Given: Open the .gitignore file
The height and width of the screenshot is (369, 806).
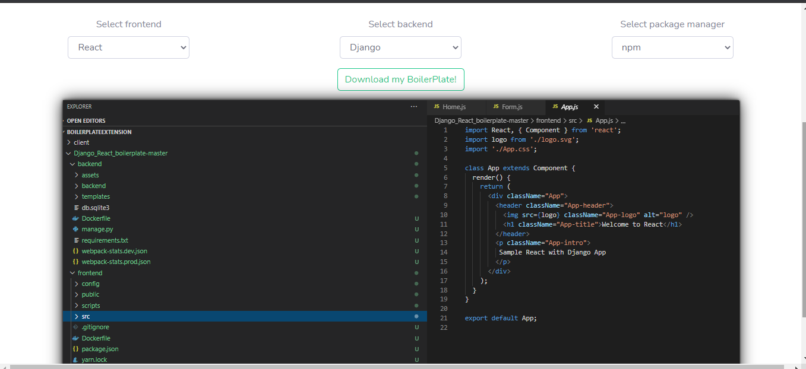Looking at the screenshot, I should pos(96,327).
